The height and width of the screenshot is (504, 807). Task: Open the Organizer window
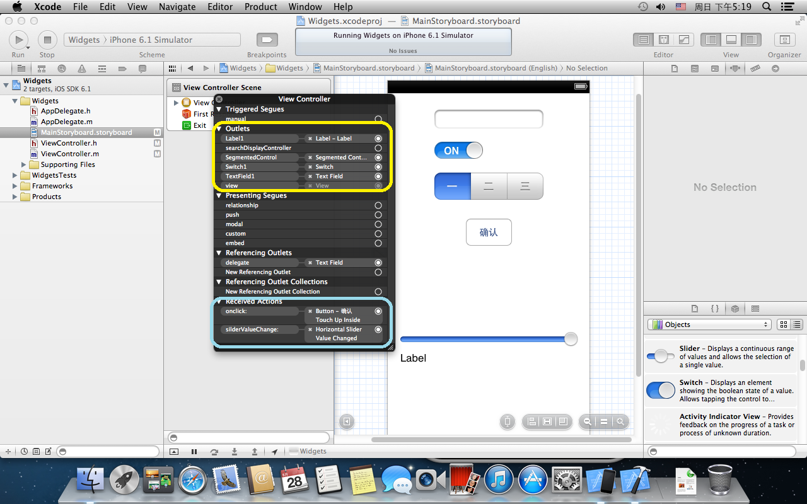pos(784,40)
